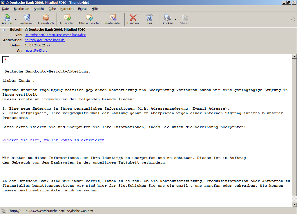The image size is (297, 214).
Task: Click the Stopp toolbar button
Action: (x=184, y=19)
